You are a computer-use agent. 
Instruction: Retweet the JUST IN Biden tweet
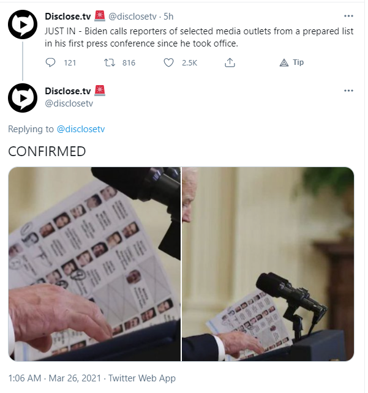110,62
